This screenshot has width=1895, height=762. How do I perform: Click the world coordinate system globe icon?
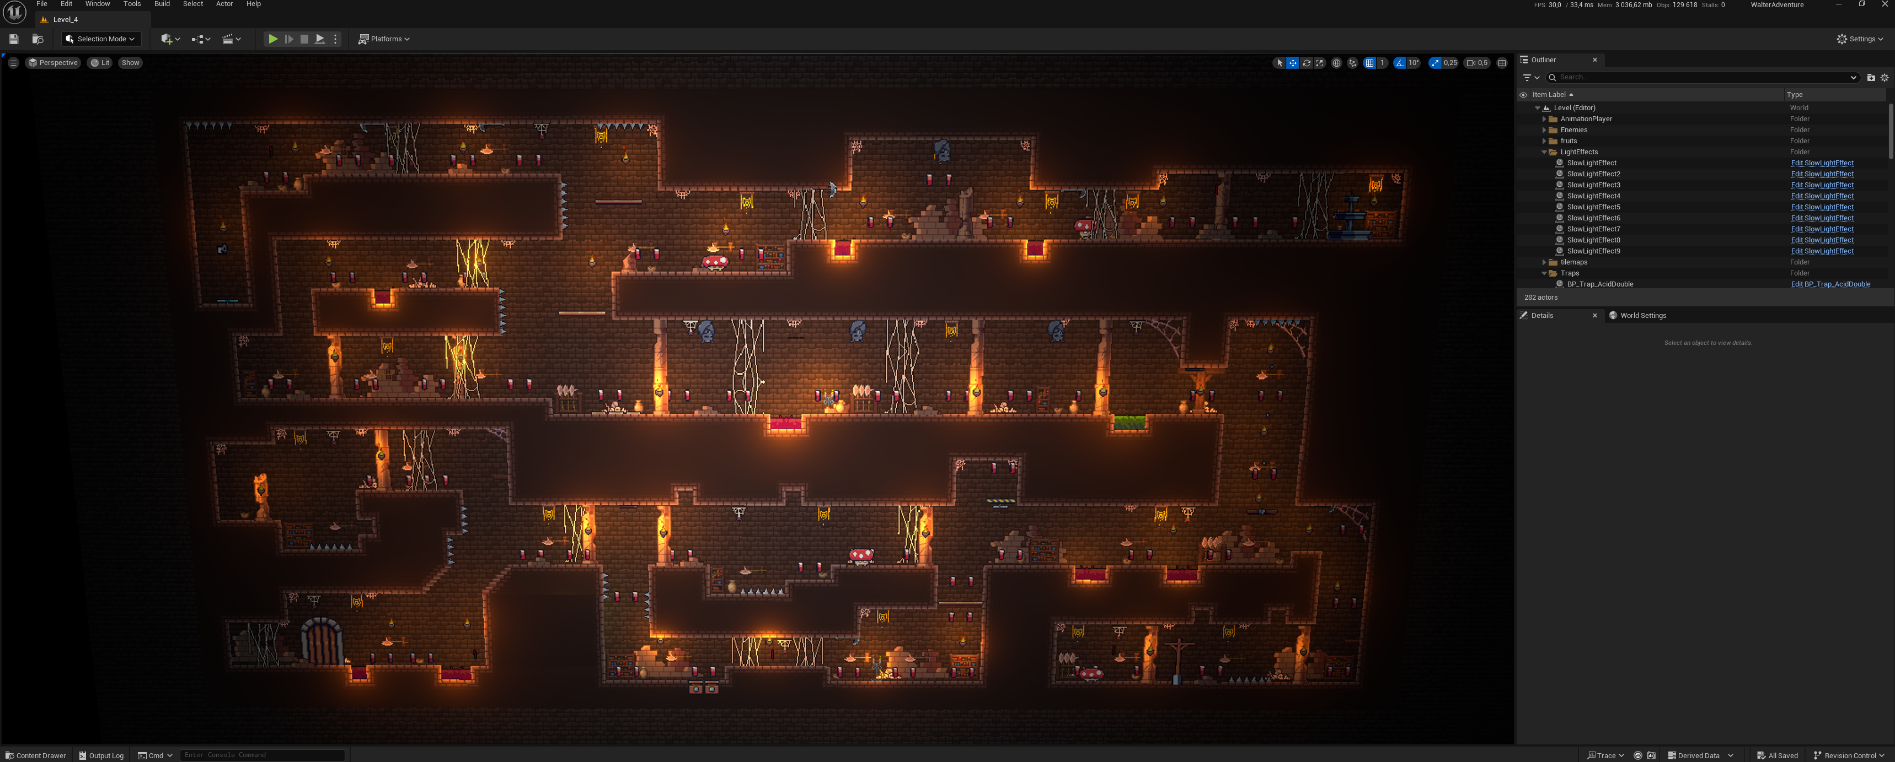click(1337, 63)
